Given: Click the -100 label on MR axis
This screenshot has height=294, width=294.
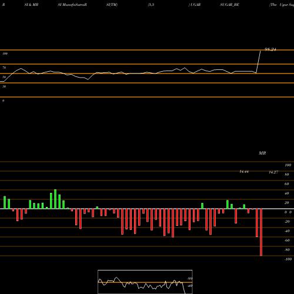Looking at the screenshot, I should click(288, 259).
